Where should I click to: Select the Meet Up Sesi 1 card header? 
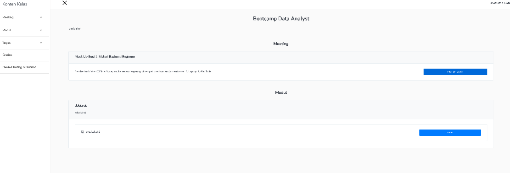pyautogui.click(x=280, y=57)
